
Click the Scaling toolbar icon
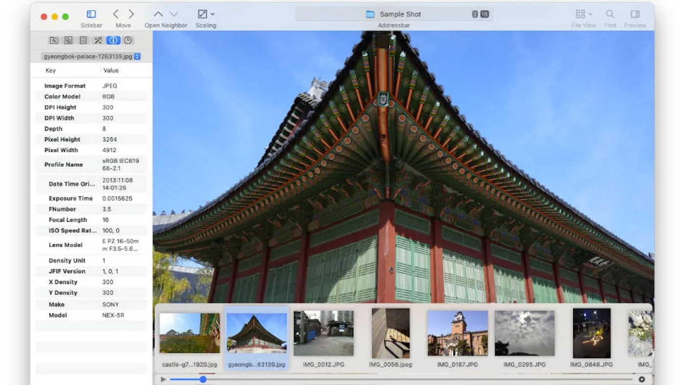tap(202, 14)
